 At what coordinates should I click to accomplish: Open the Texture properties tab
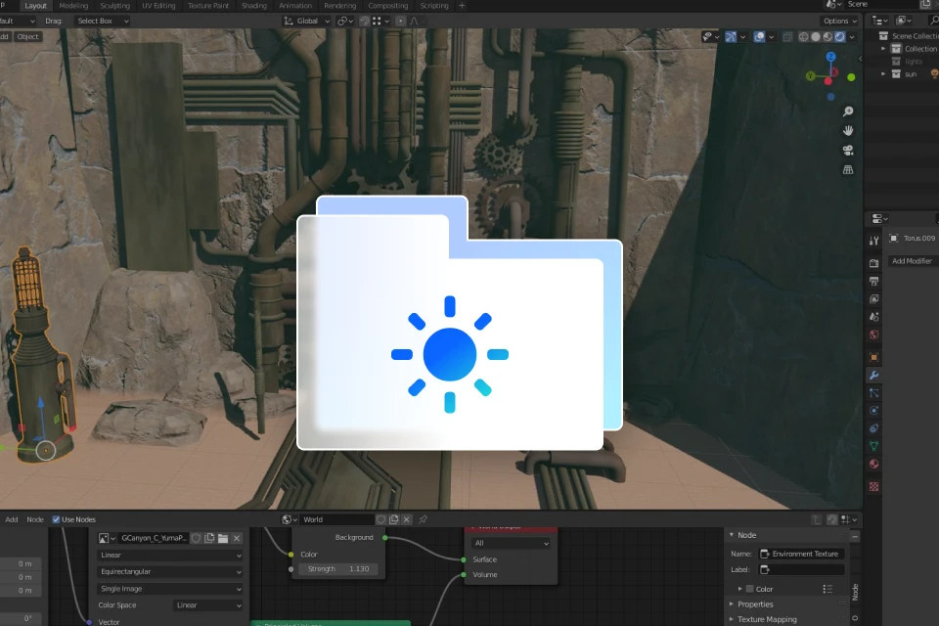pos(873,487)
